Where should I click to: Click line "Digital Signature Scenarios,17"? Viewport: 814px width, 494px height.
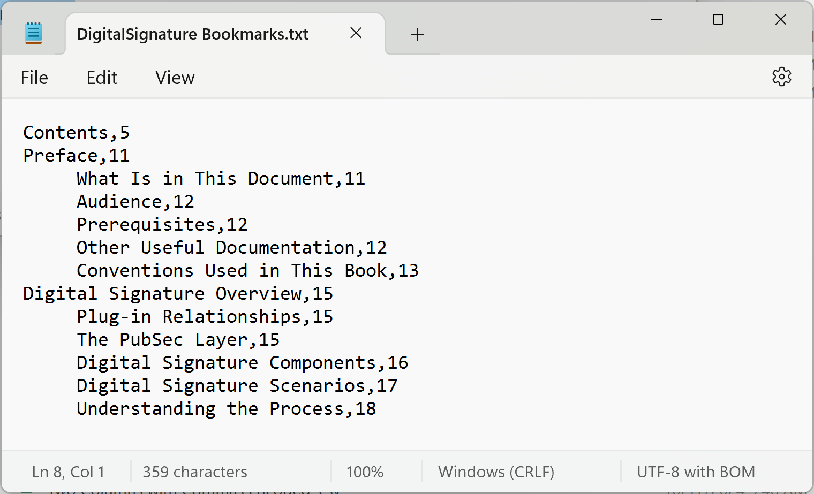pos(237,385)
